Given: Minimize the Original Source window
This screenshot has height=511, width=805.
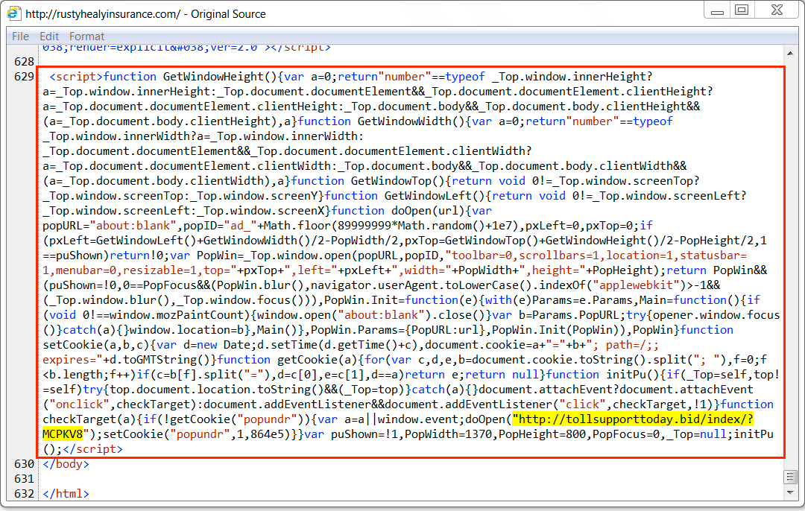Looking at the screenshot, I should coord(718,10).
